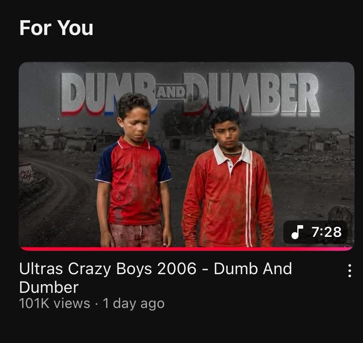This screenshot has height=343, width=363.
Task: Click the red watch progress bar under thumbnail
Action: tap(187, 249)
